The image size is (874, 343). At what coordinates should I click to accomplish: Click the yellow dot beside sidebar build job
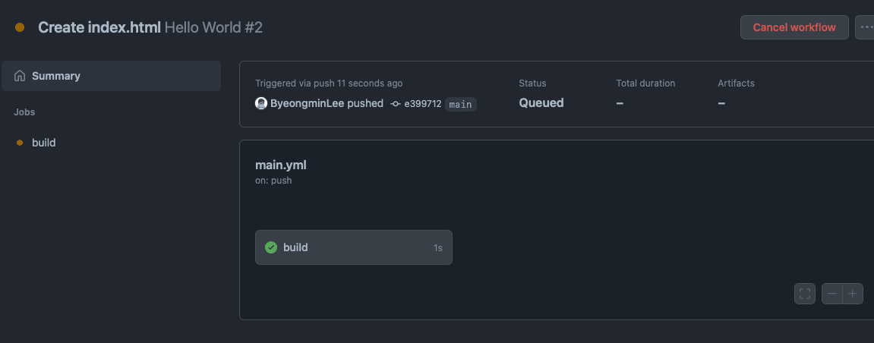[20, 143]
